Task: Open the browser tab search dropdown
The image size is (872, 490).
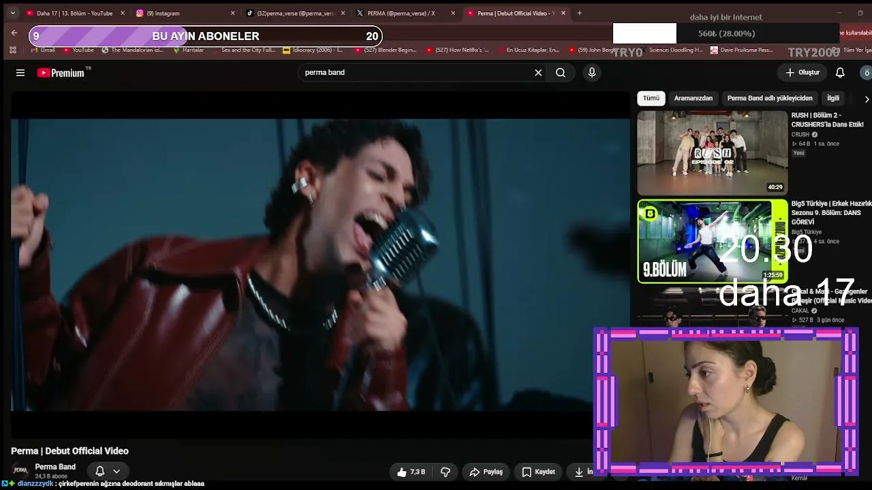Action: point(12,13)
